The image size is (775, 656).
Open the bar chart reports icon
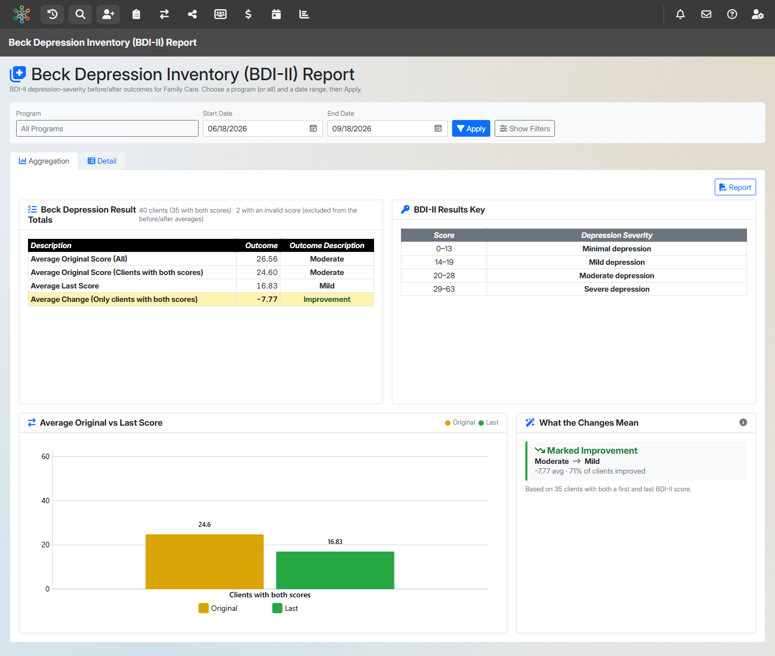click(304, 15)
